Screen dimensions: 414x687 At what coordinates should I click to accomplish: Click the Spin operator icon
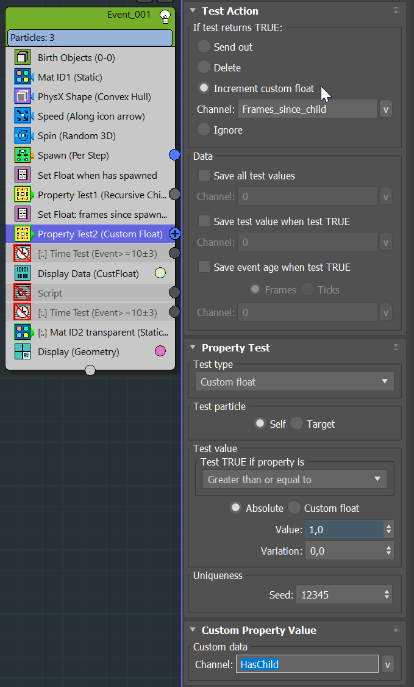pyautogui.click(x=23, y=136)
